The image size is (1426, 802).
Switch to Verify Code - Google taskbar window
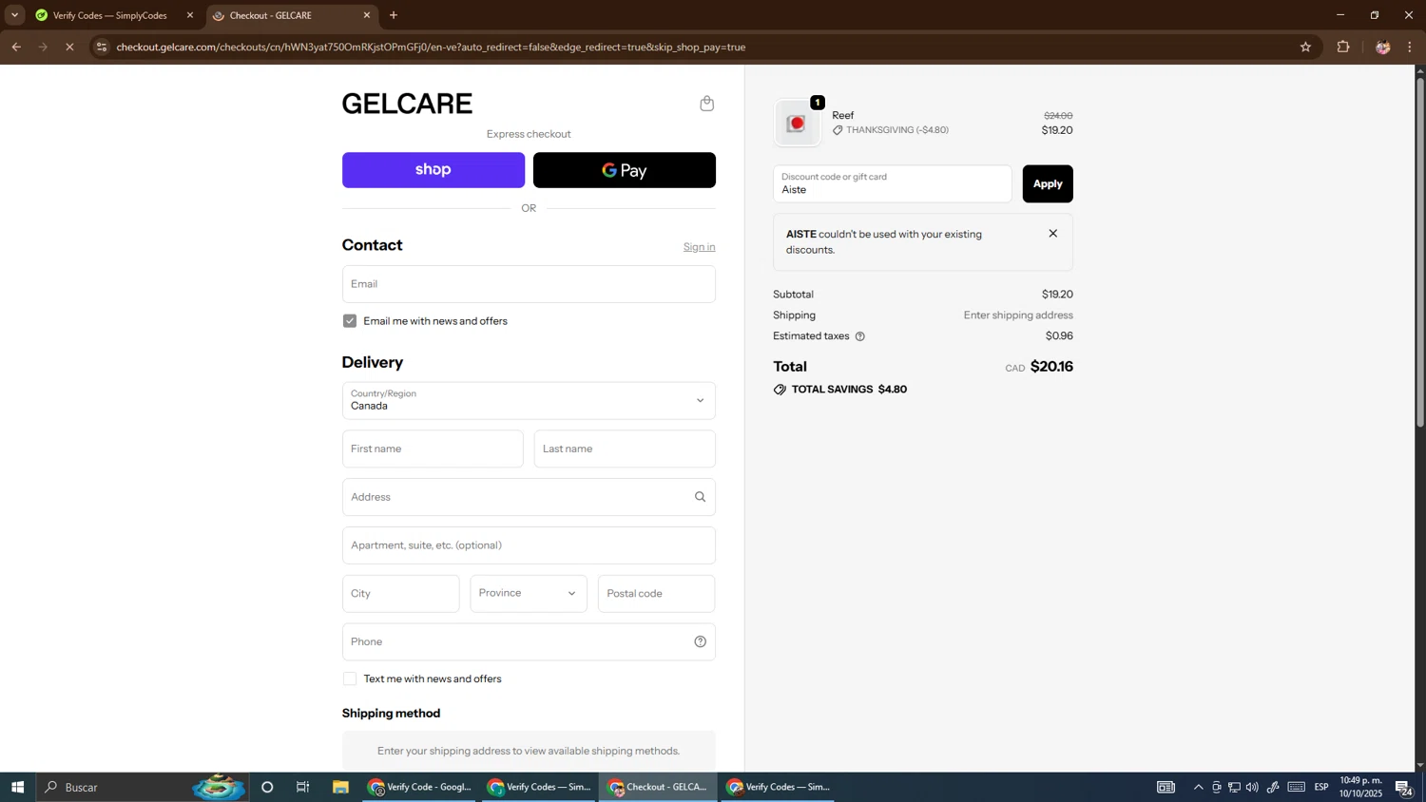(420, 787)
